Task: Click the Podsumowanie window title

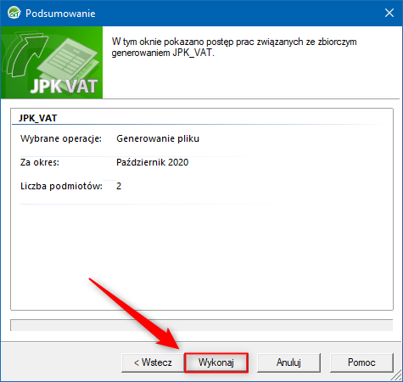Action: pos(60,14)
